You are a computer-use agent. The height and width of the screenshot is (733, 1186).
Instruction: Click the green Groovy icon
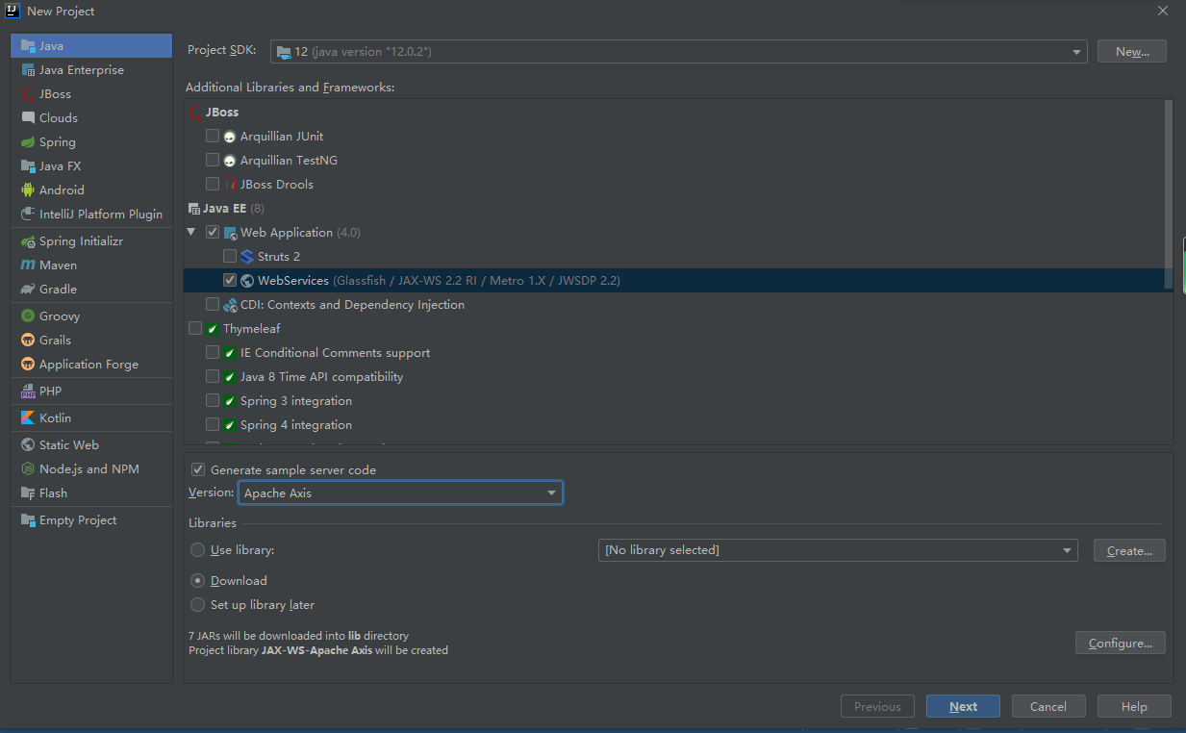(x=28, y=316)
